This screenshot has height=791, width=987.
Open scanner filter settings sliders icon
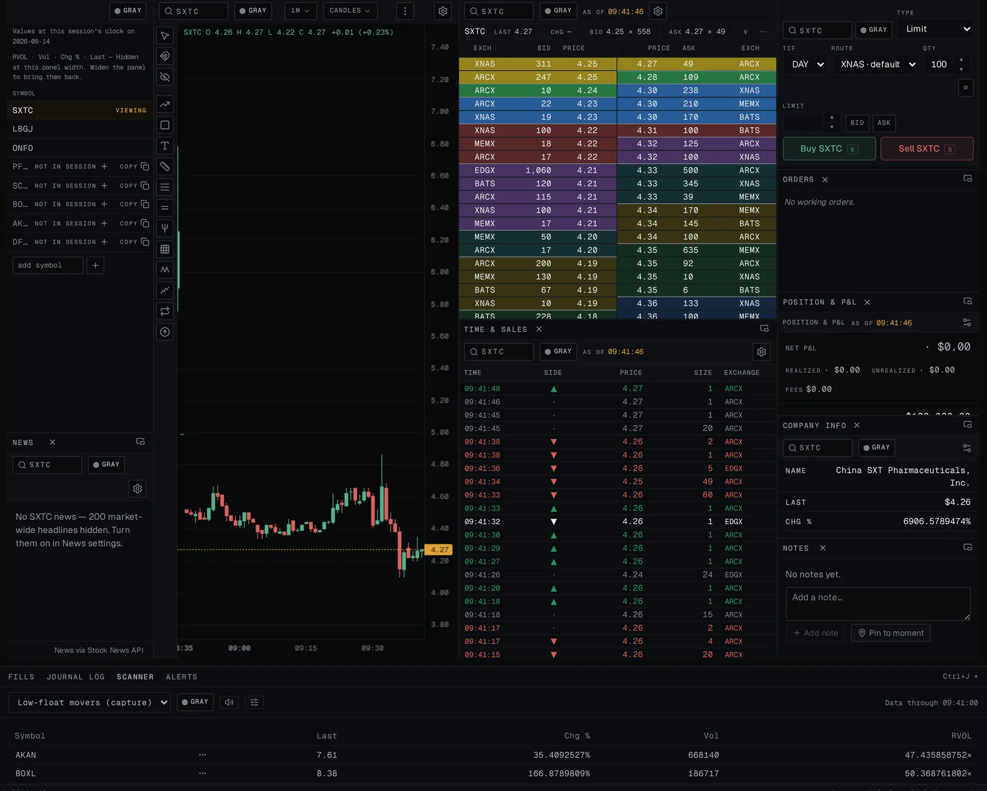point(254,702)
